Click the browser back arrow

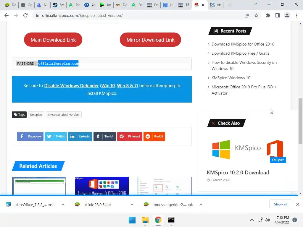7,15
